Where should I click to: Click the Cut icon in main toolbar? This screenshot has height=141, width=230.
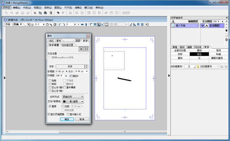[x=35, y=13]
